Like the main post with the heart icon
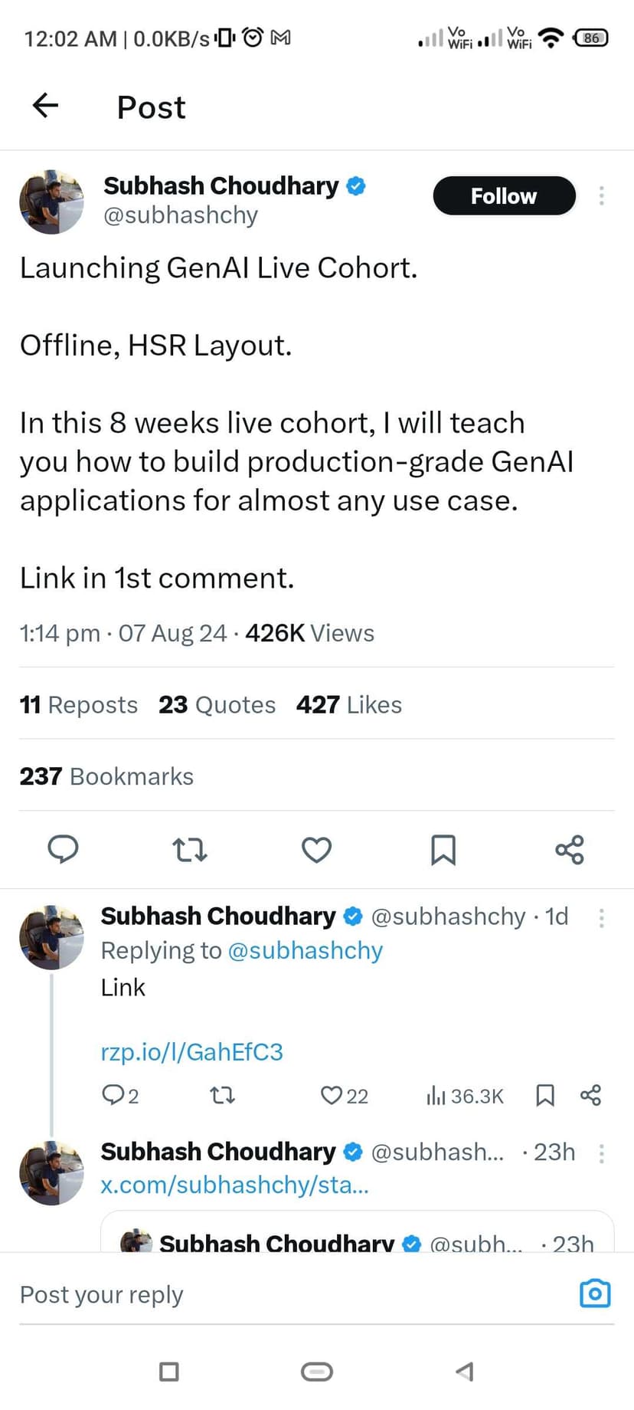 tap(316, 849)
